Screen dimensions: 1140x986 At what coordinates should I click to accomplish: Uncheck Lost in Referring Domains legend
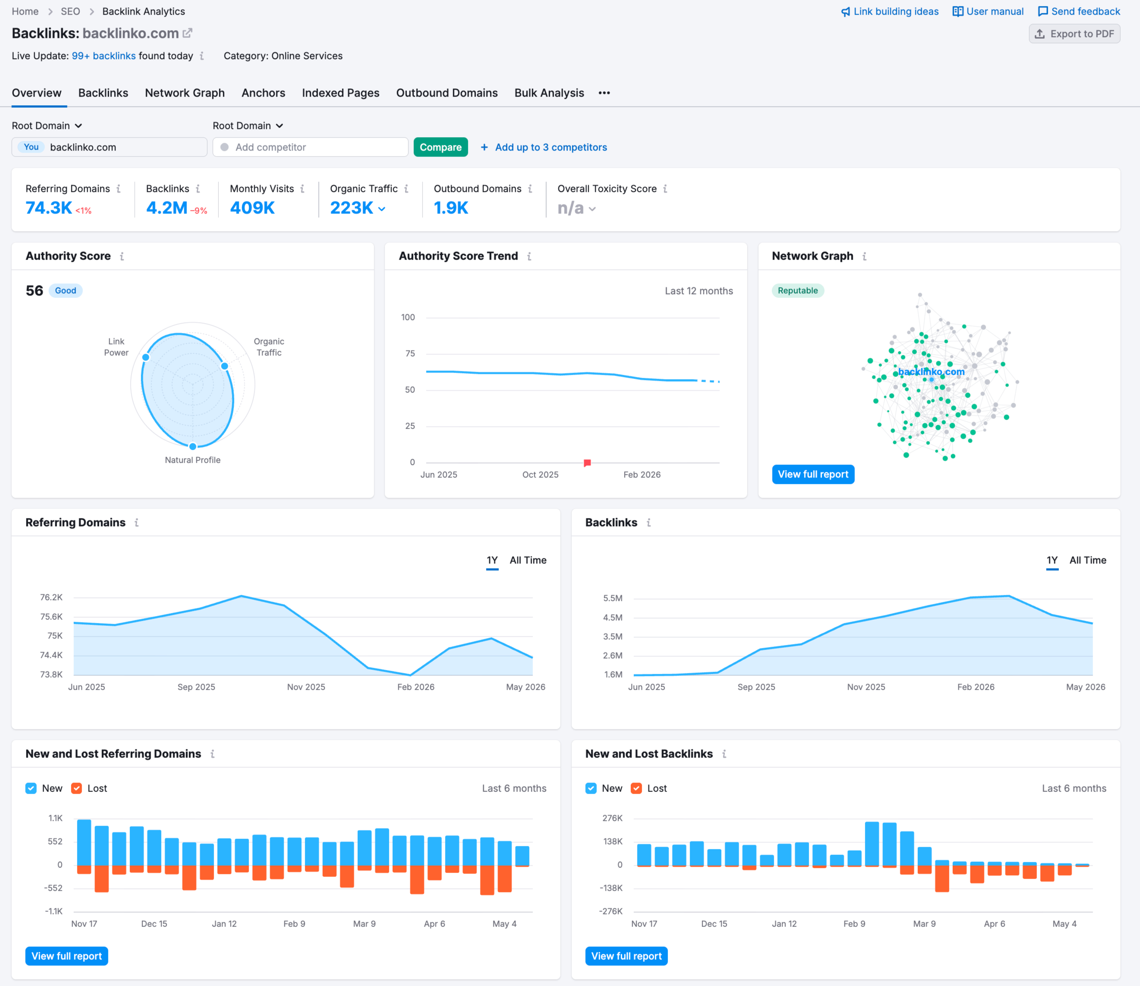pos(76,788)
